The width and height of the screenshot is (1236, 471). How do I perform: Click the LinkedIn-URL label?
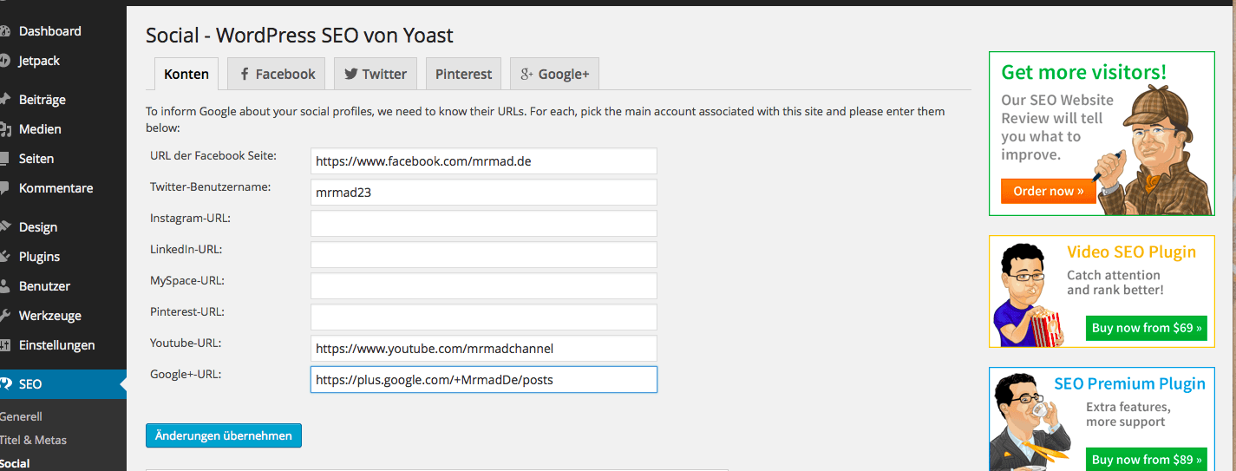point(186,249)
